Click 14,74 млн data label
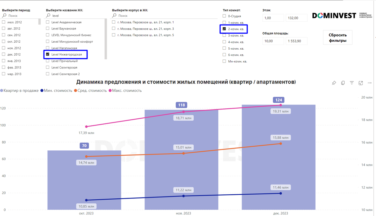Screen dimensions: 376x216 pyautogui.click(x=86, y=163)
